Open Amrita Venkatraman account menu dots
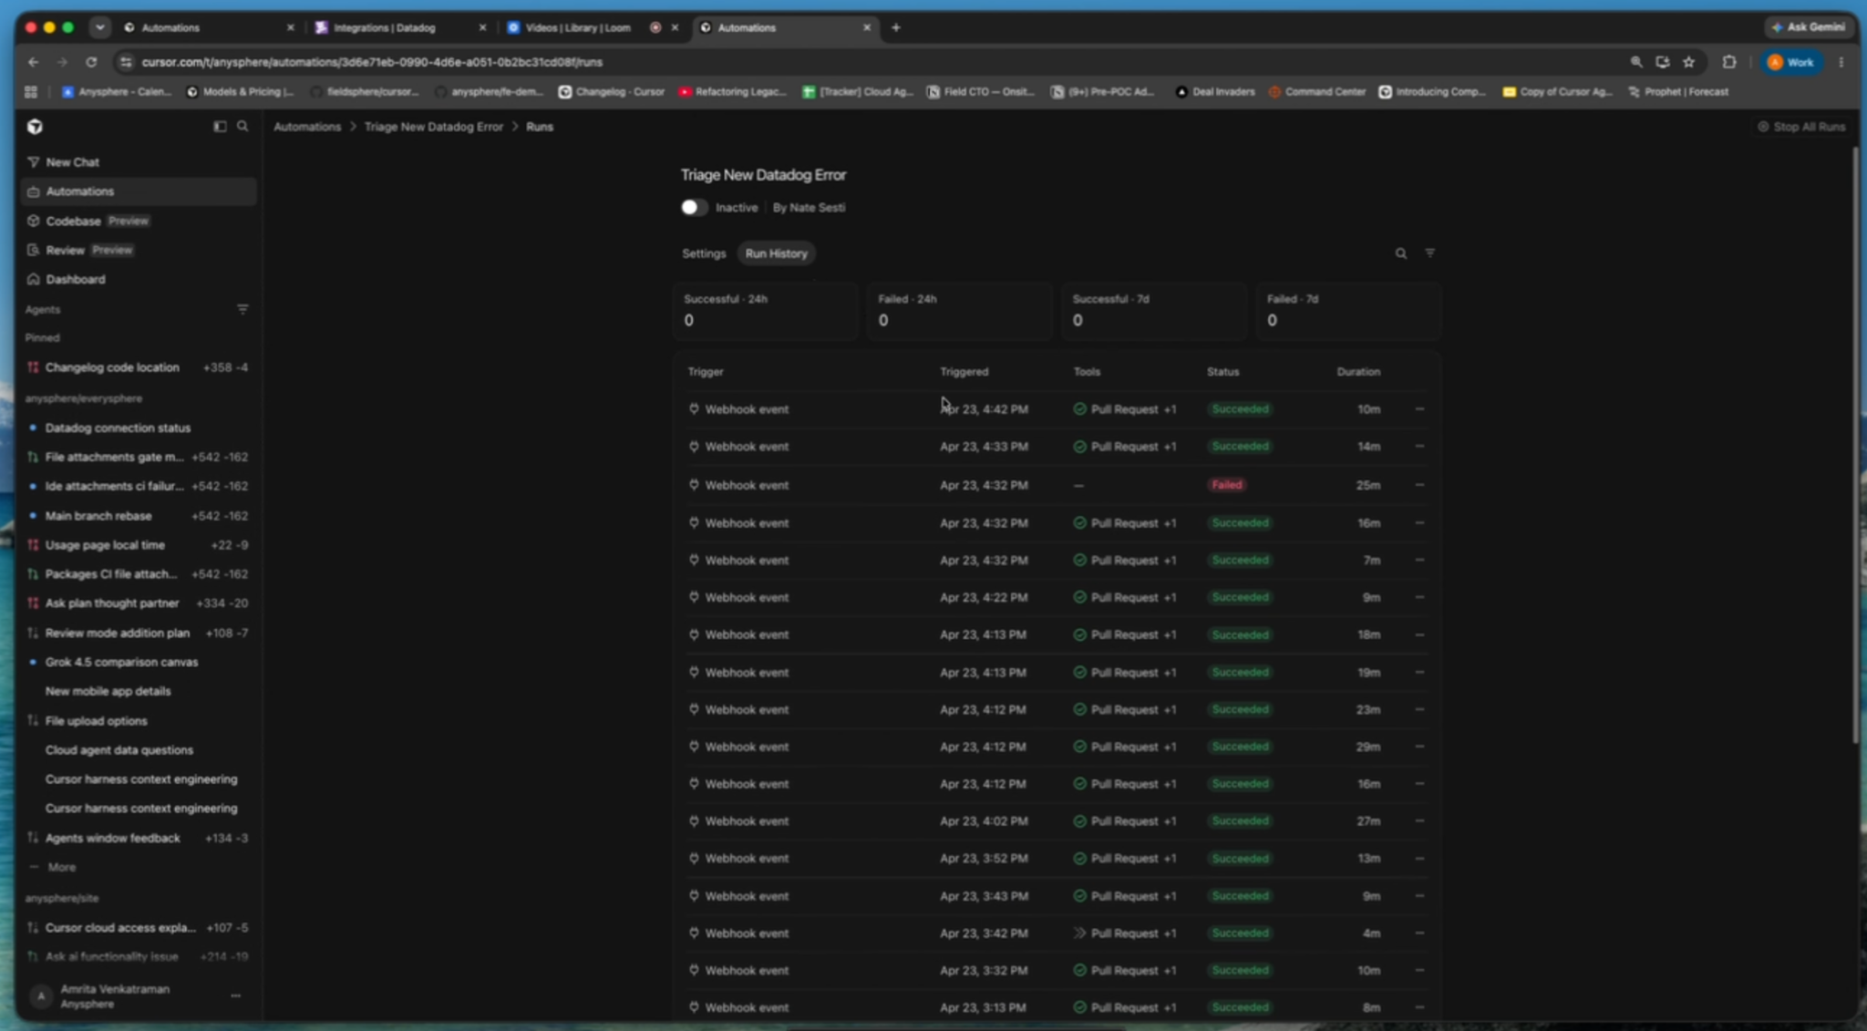Screen dimensions: 1867x1031 click(x=235, y=996)
